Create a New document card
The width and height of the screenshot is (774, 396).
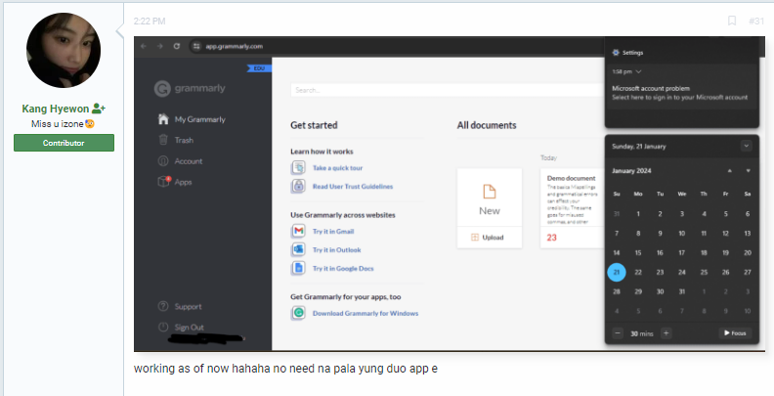click(490, 198)
